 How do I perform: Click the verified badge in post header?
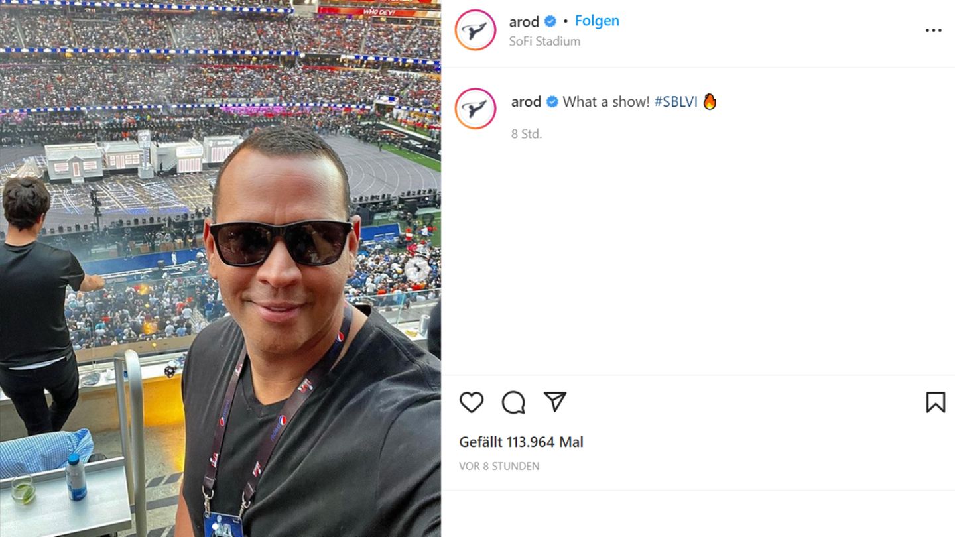pos(550,21)
